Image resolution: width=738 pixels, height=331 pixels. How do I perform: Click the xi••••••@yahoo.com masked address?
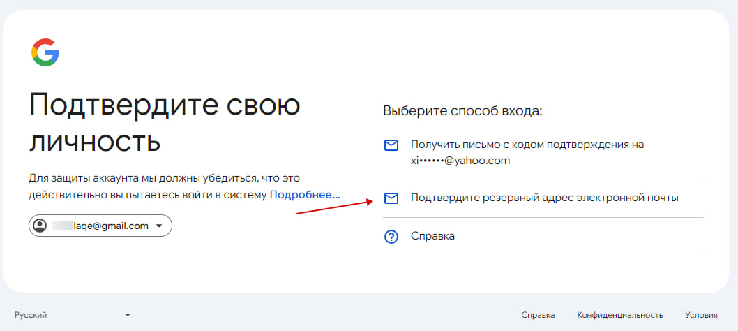coord(460,161)
